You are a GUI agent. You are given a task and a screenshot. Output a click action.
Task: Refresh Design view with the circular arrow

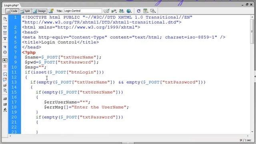click(139, 11)
